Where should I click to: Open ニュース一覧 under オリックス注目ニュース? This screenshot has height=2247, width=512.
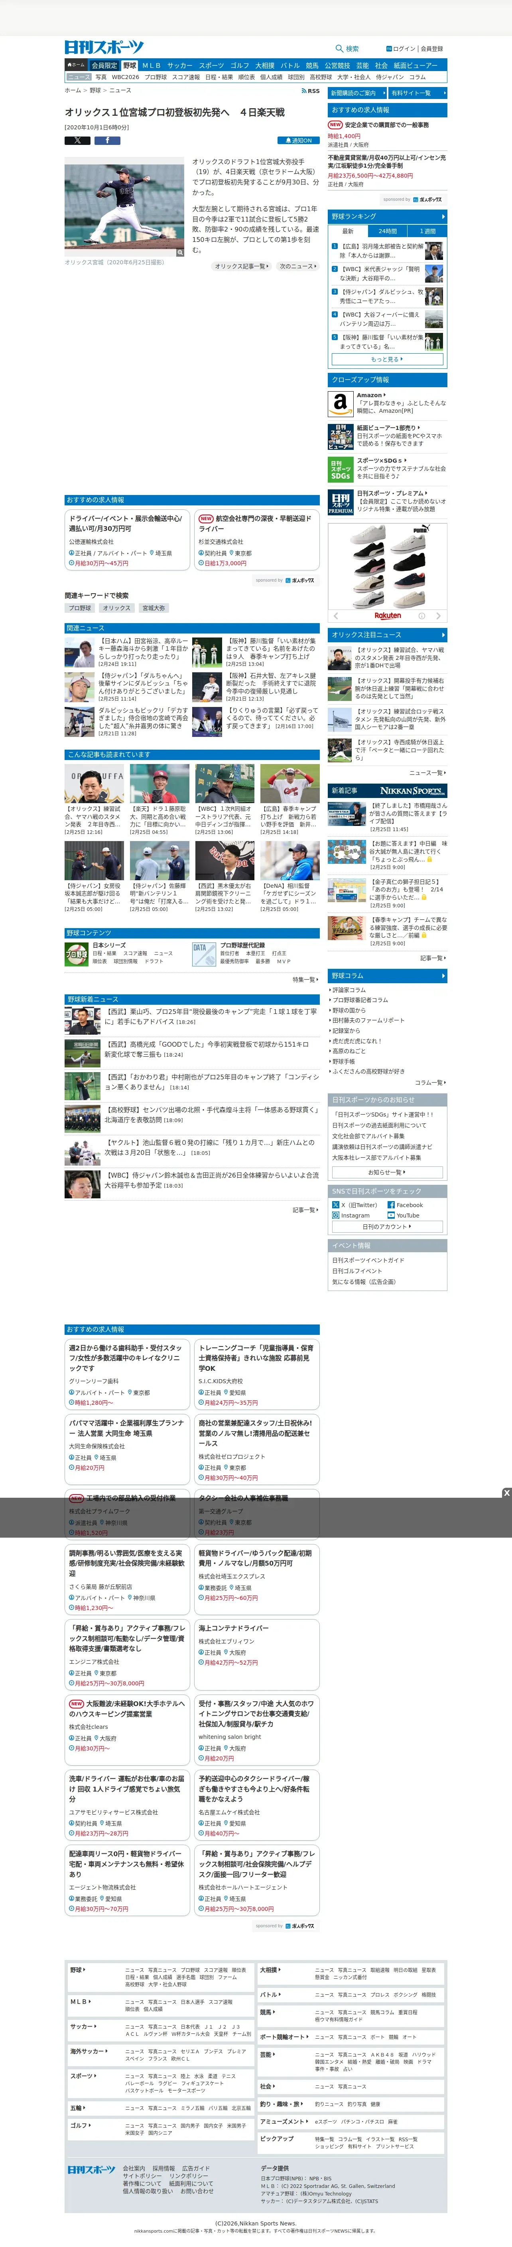[427, 773]
